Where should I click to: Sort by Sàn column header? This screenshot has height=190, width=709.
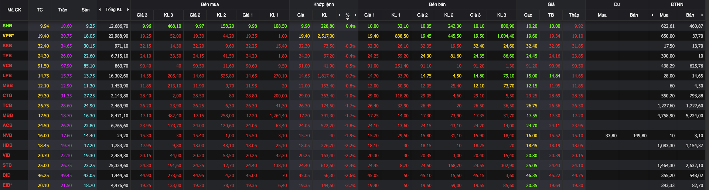point(86,10)
